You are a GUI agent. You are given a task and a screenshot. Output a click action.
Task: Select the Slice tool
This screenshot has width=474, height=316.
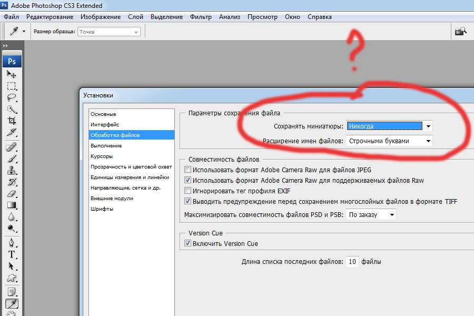[12, 132]
